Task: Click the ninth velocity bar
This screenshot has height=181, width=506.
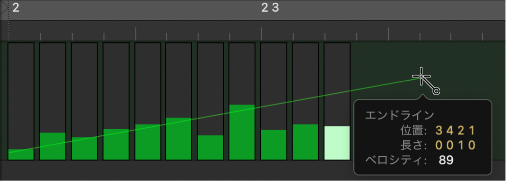Action: (x=274, y=145)
